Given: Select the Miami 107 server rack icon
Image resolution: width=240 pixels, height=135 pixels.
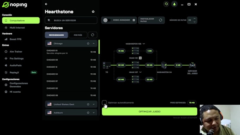Looking at the screenshot, I should 135,79.
